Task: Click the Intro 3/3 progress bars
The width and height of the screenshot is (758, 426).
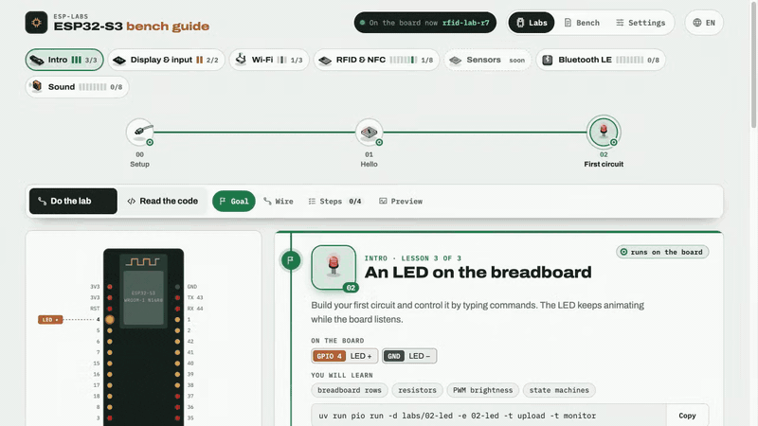Action: click(x=77, y=60)
